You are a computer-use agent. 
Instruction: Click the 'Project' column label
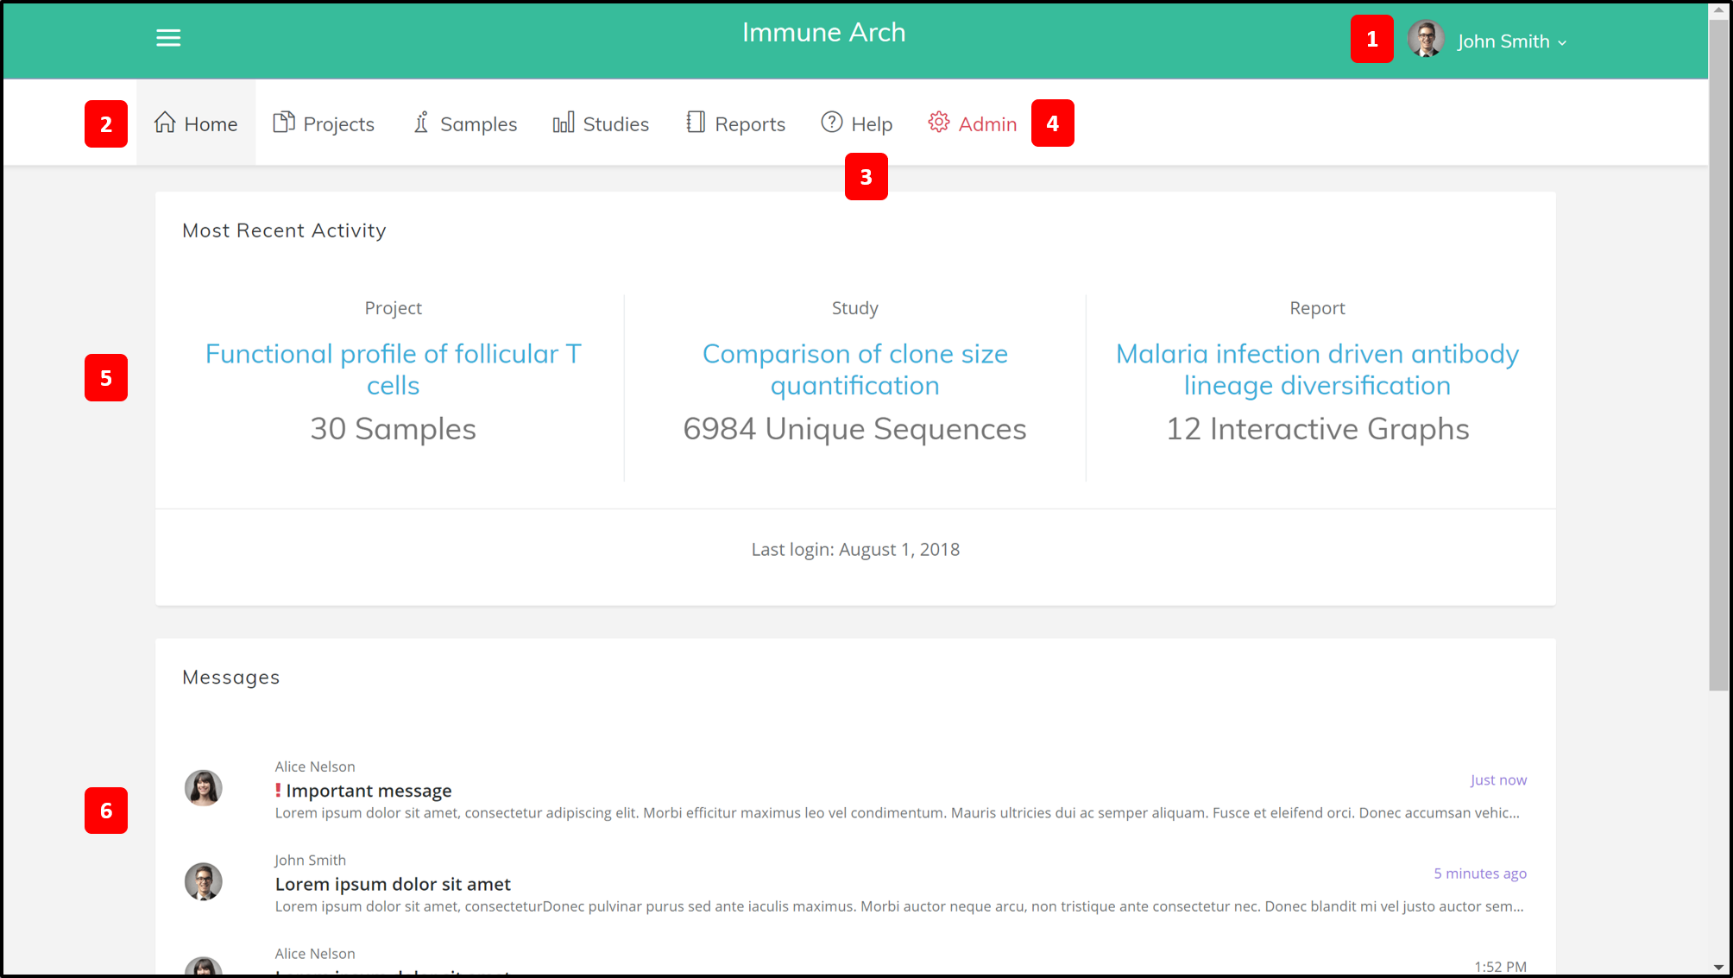tap(394, 308)
